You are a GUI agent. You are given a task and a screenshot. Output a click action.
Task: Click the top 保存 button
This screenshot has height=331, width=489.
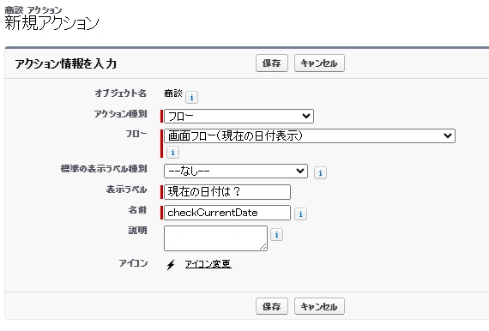pos(272,63)
